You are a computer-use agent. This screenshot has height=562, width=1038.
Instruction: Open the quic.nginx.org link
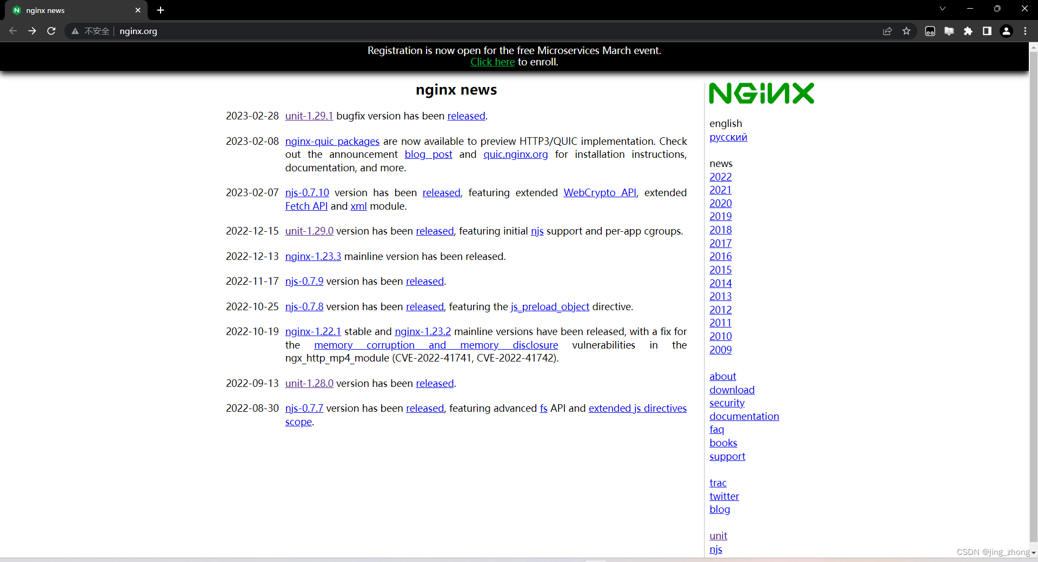click(x=515, y=155)
